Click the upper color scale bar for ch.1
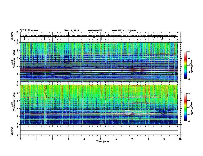The height and width of the screenshot is (156, 203). [x=185, y=65]
